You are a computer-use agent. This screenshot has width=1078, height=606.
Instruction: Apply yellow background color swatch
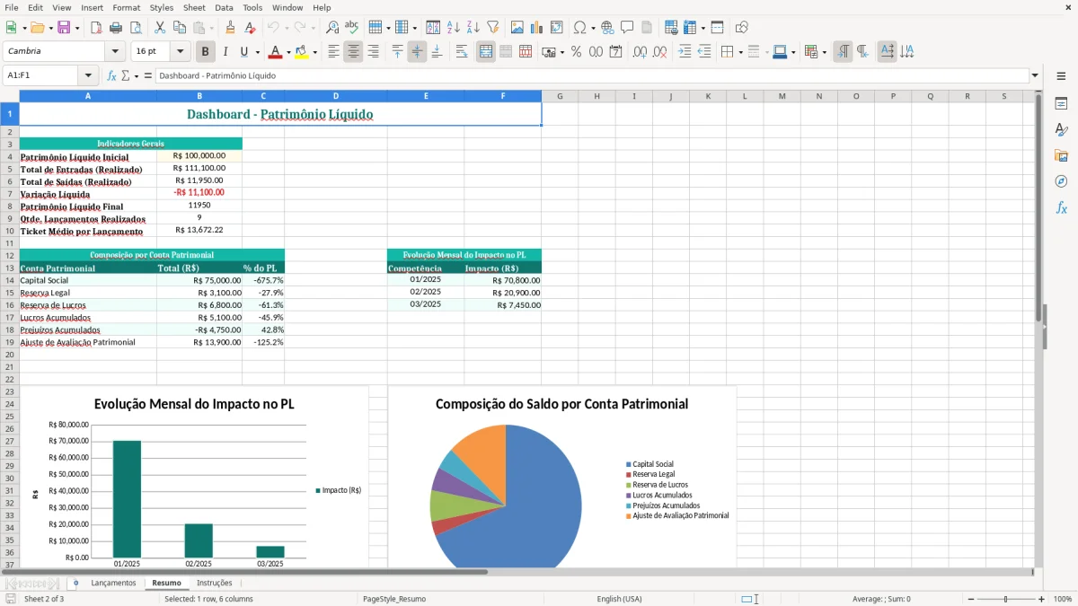coord(302,52)
